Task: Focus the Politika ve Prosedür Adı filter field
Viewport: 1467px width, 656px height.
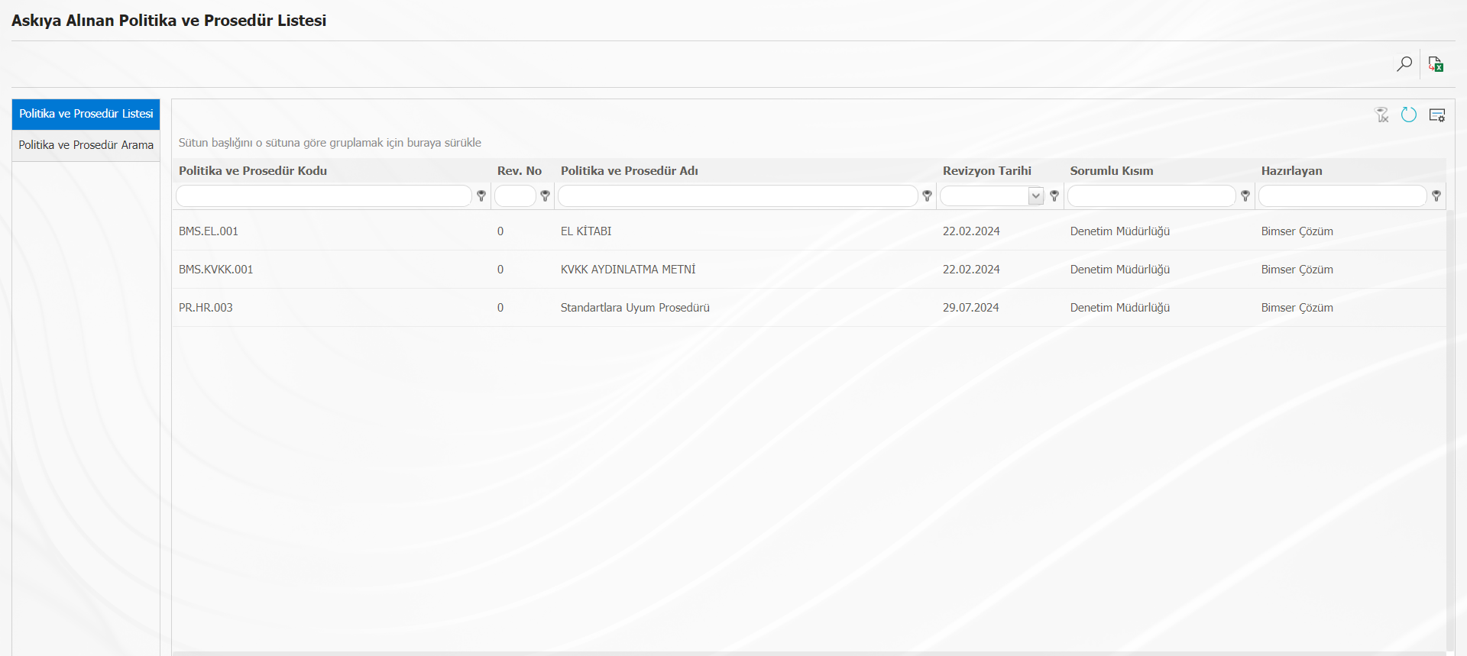Action: coord(738,196)
